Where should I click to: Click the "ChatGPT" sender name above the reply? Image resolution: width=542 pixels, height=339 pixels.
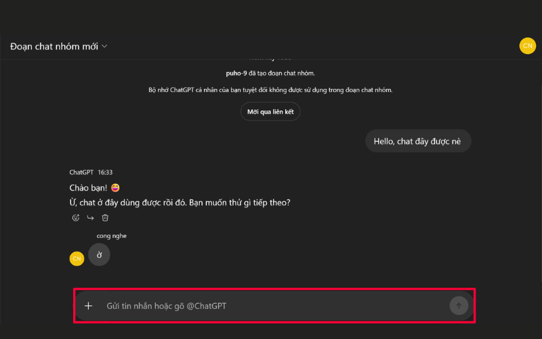[x=81, y=172]
